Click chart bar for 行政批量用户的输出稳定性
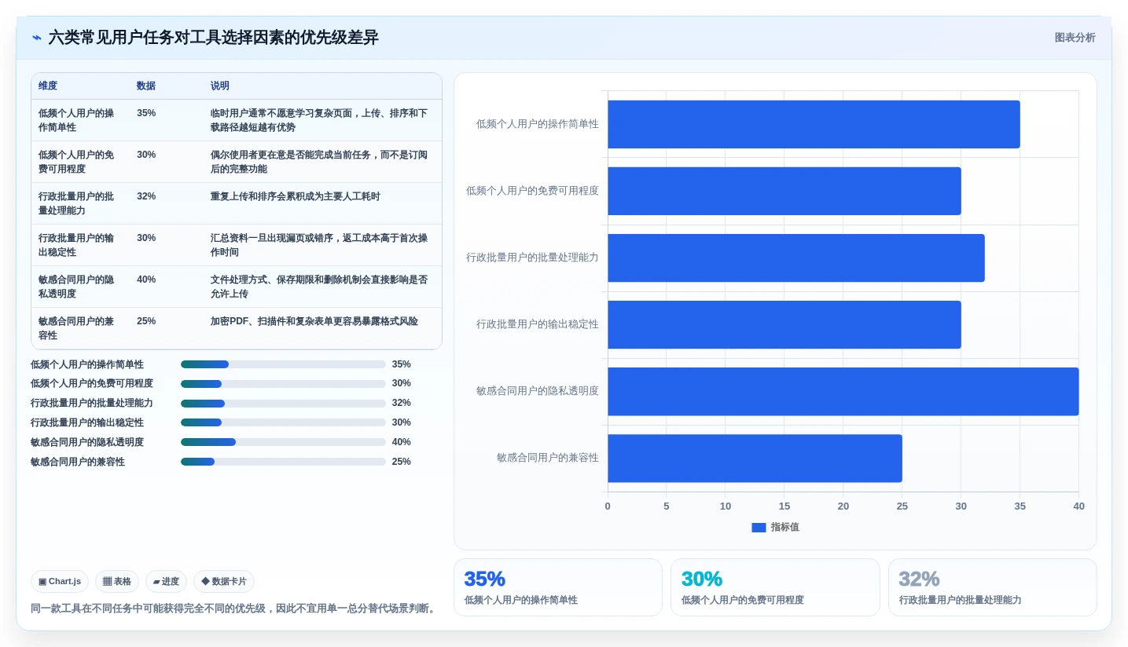 pos(784,324)
